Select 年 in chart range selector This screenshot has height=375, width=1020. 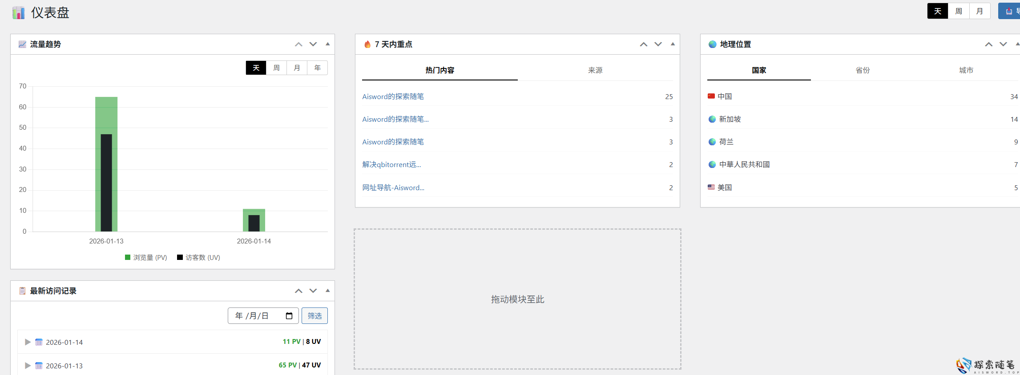(x=317, y=68)
